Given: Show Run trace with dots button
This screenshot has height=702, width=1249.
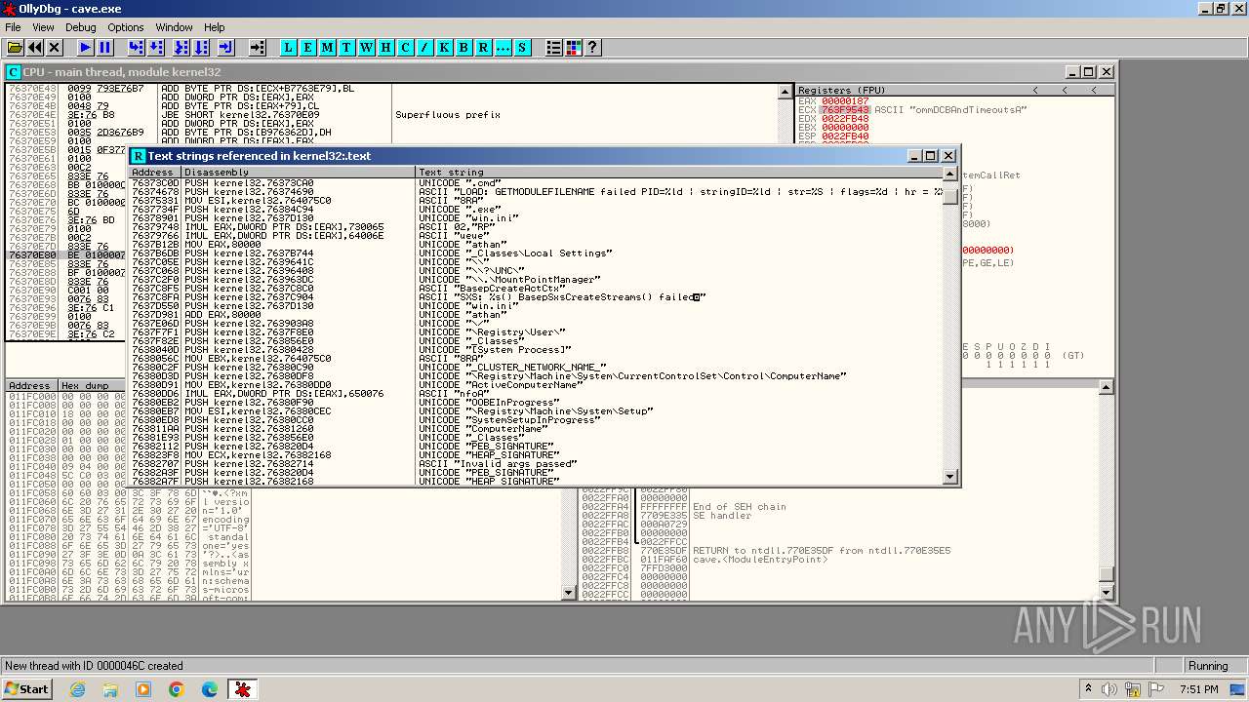Looking at the screenshot, I should 504,47.
